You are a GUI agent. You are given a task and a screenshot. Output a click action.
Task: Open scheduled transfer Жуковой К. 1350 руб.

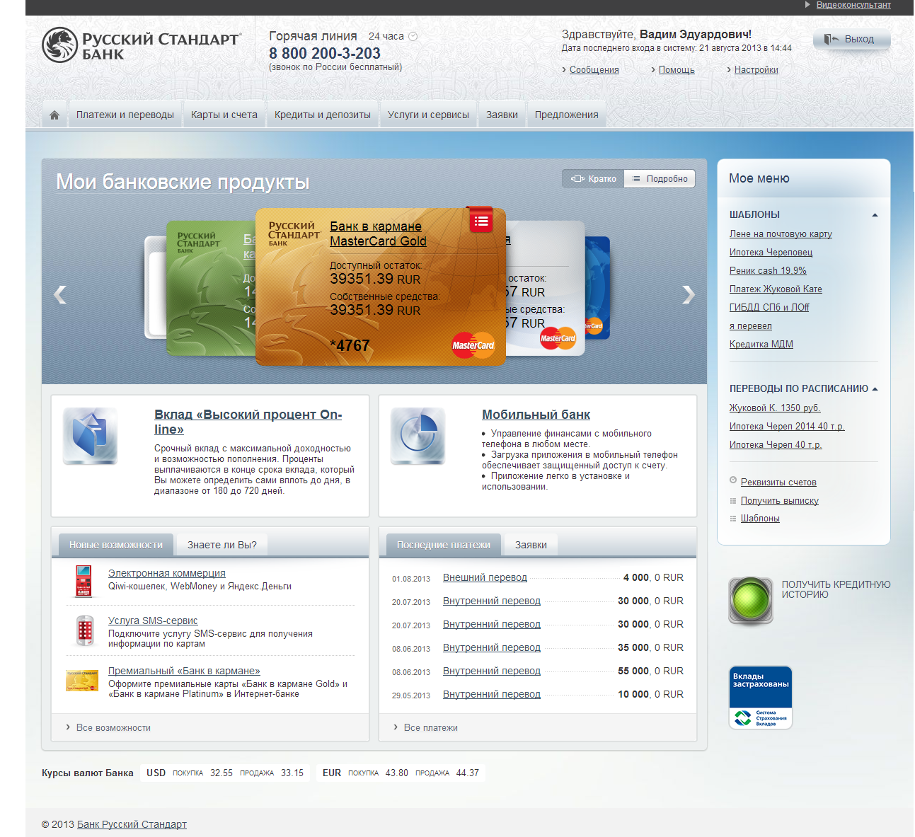[775, 408]
